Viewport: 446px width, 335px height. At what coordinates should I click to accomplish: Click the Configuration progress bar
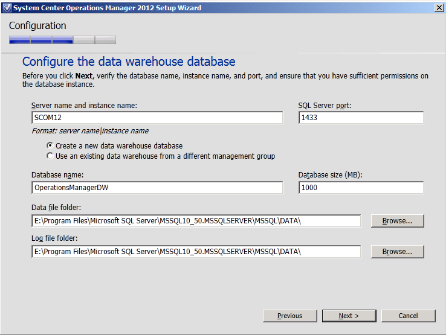tap(62, 40)
